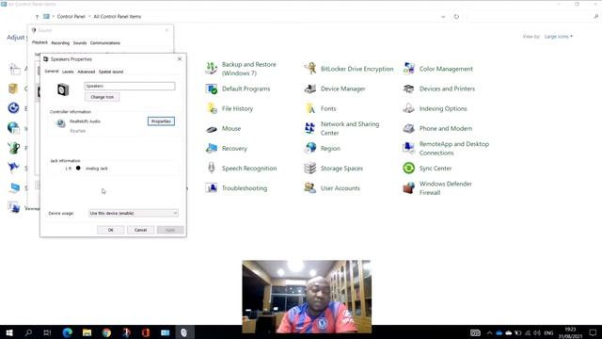Open the Recovery icon
The height and width of the screenshot is (339, 602).
211,149
